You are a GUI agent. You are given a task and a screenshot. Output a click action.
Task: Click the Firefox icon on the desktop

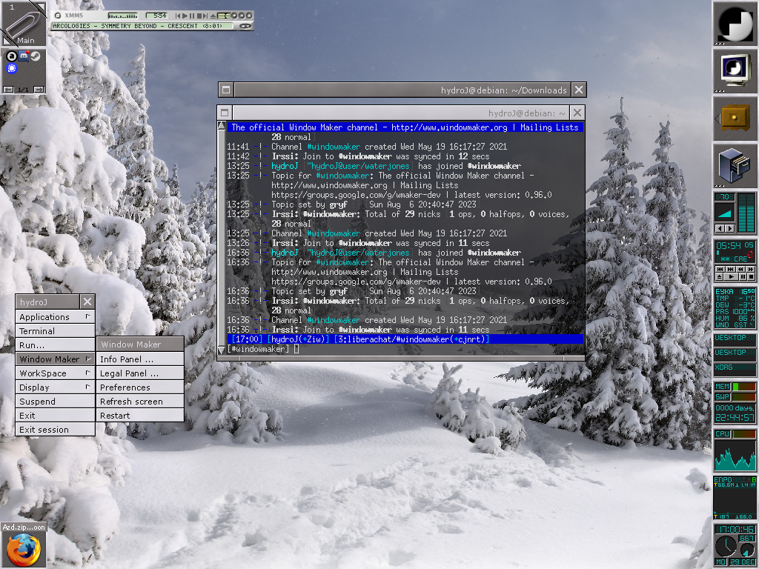click(23, 550)
